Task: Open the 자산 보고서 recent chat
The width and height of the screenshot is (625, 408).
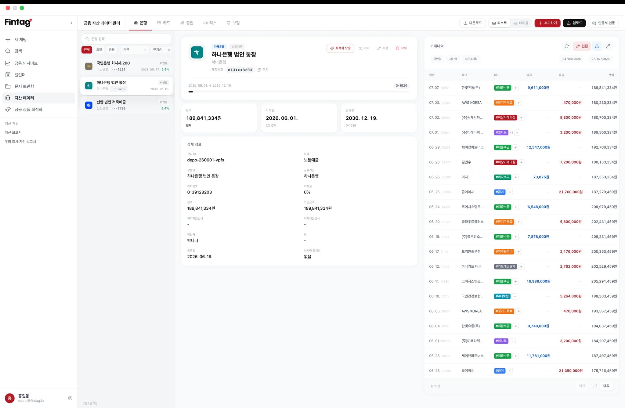Action: (x=13, y=132)
